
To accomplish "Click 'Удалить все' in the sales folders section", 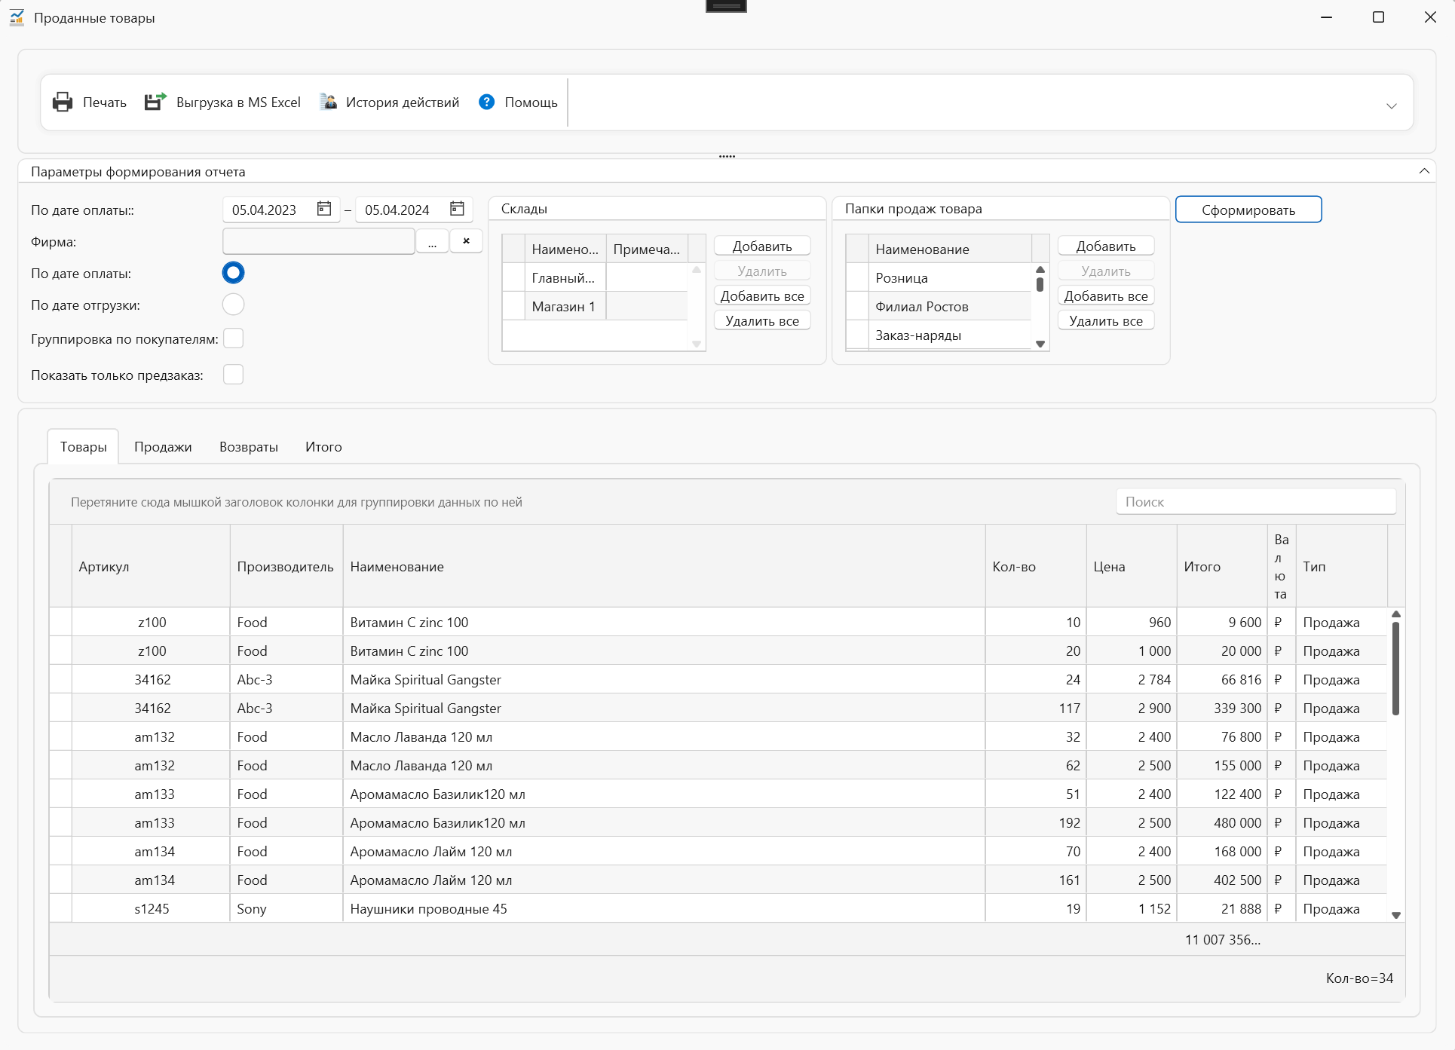I will click(1106, 320).
